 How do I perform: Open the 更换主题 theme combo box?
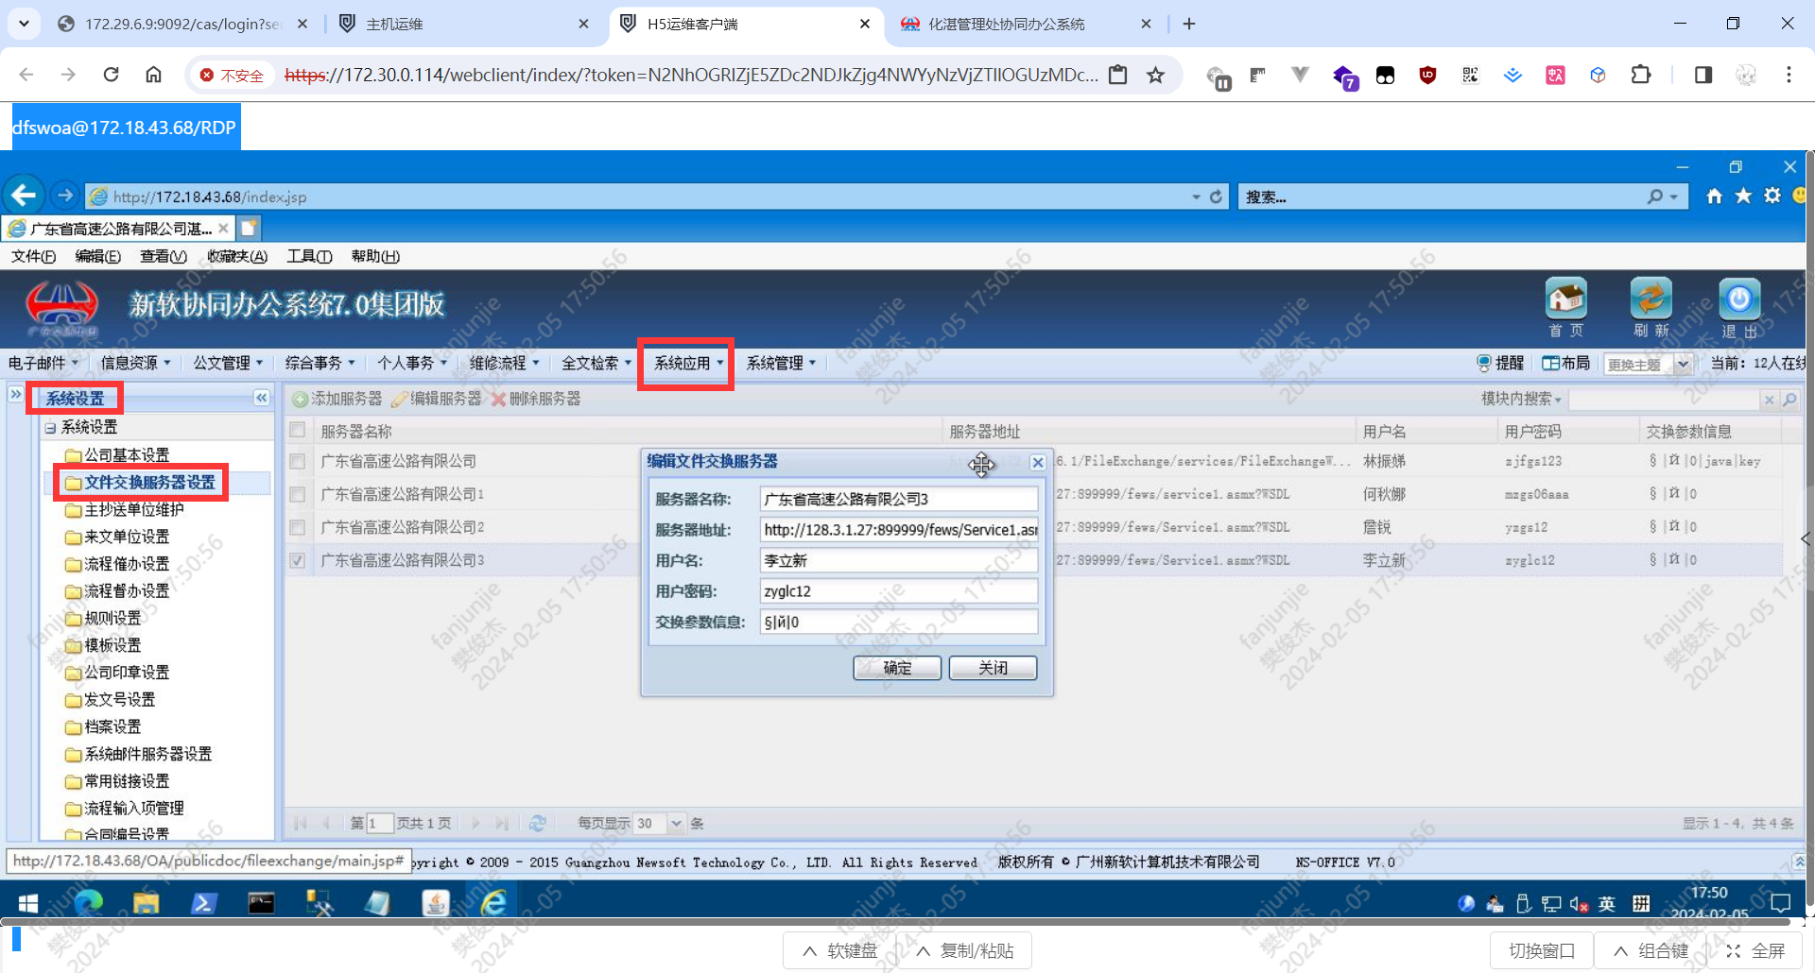pos(1648,364)
